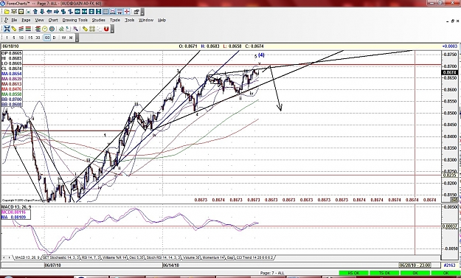Click the printer-like icon at toolbar end
The width and height of the screenshot is (461, 278).
[136, 12]
